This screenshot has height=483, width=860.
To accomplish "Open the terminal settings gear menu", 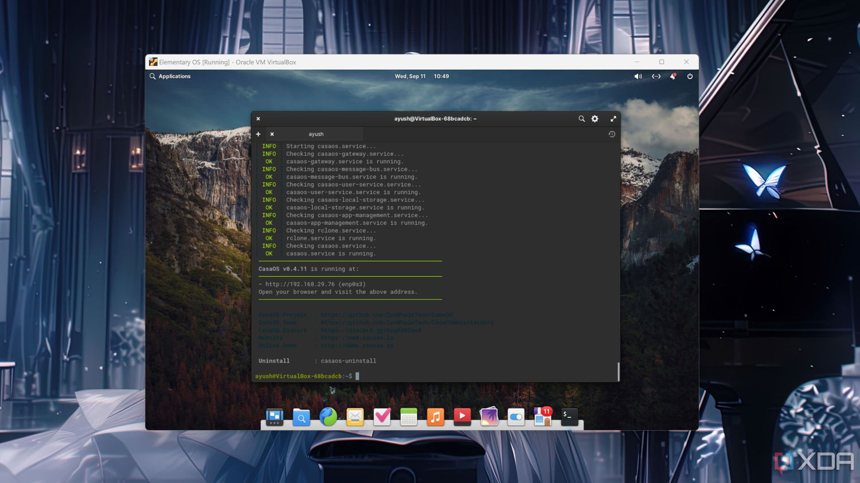I will (x=595, y=119).
